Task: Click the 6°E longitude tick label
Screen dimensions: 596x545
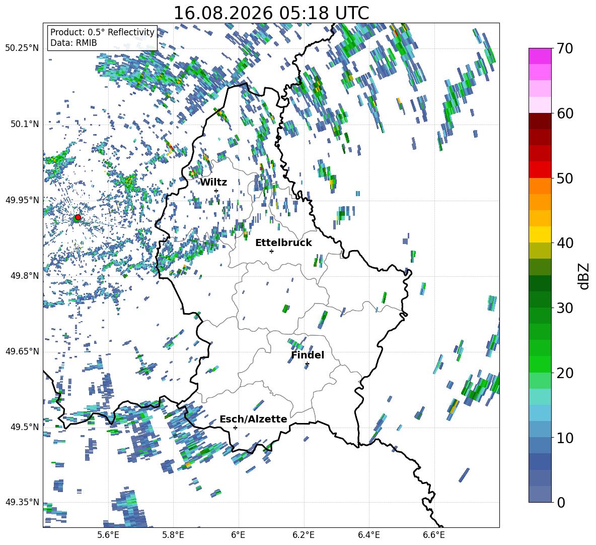Action: click(x=238, y=535)
